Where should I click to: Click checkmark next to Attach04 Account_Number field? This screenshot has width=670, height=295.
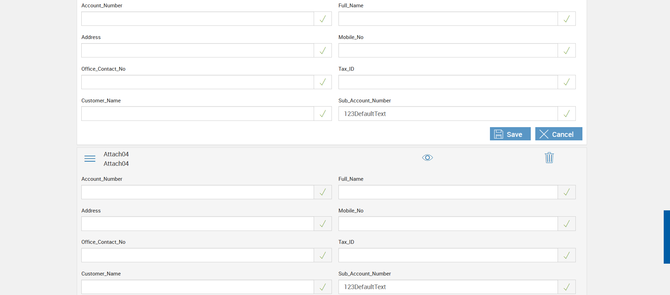[x=323, y=192]
